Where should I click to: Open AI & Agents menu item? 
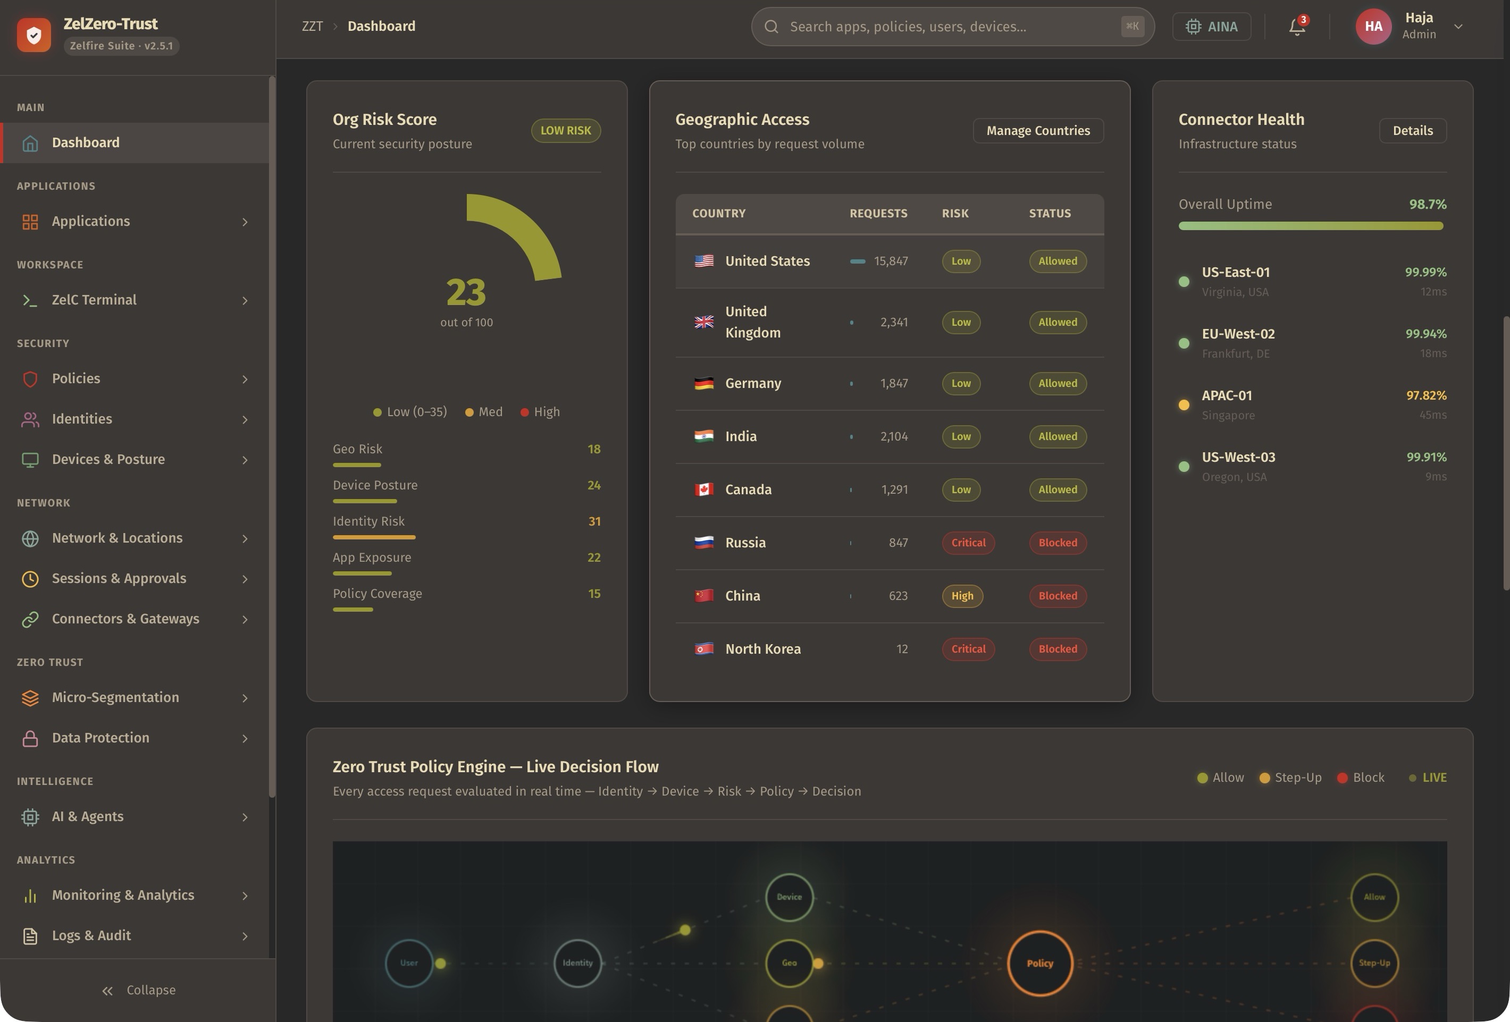[x=135, y=817]
